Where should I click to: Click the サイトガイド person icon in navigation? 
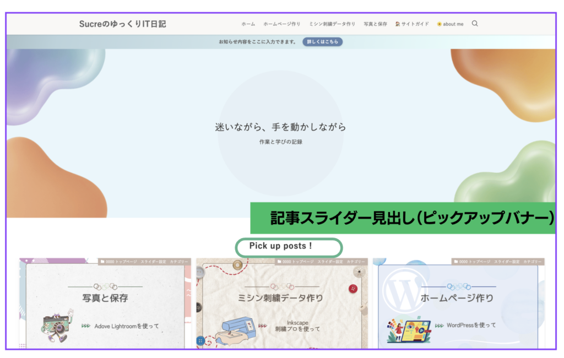(398, 24)
